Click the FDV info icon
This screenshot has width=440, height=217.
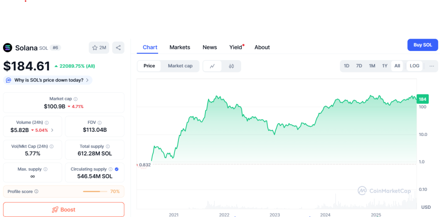pos(100,123)
